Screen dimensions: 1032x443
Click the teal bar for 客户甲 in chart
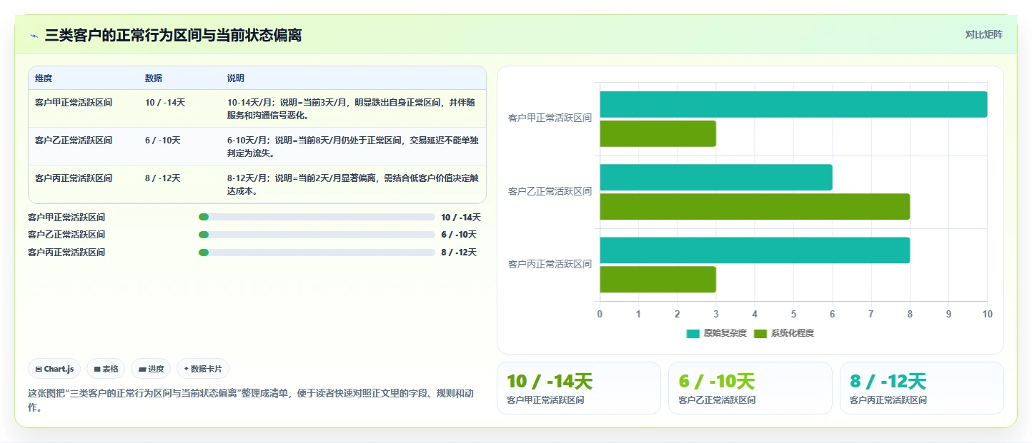point(793,104)
